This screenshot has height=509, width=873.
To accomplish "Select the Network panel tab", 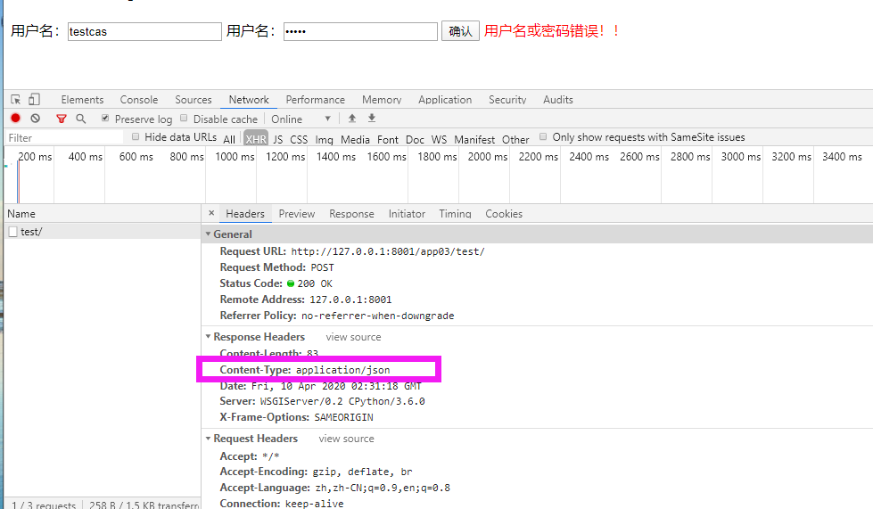I will pyautogui.click(x=249, y=100).
